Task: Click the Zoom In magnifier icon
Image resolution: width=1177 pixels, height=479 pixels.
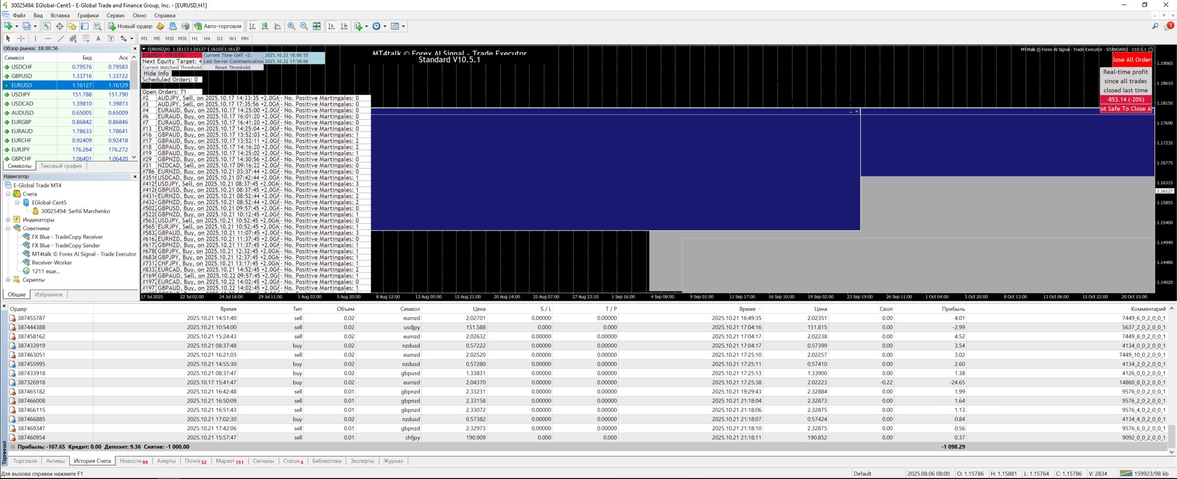Action: (291, 26)
